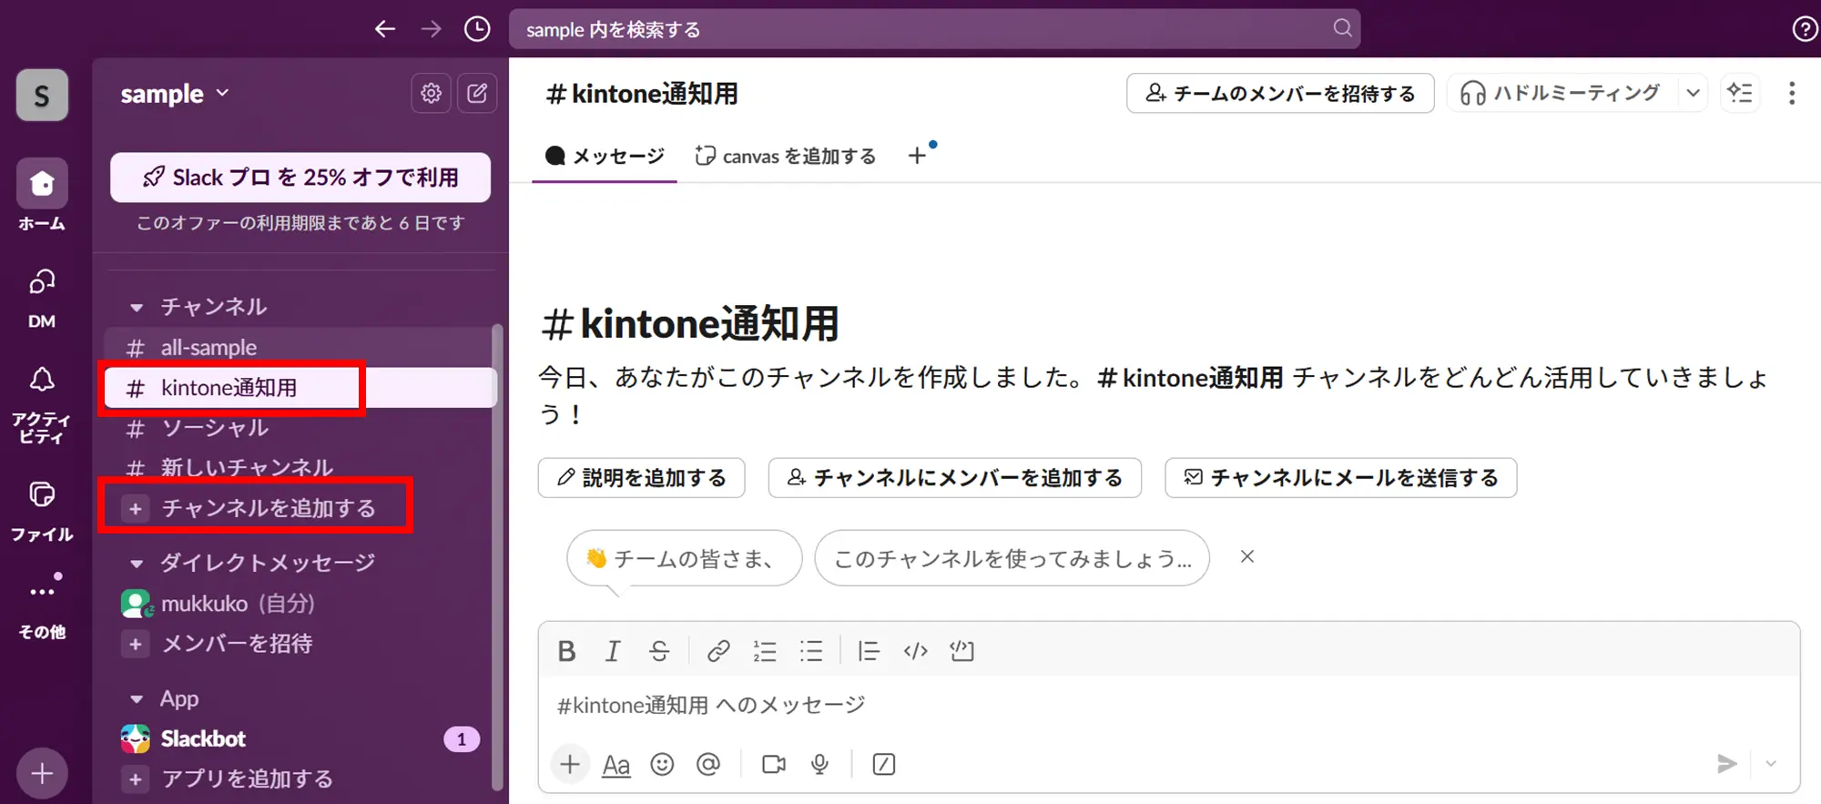Record a video clip with camera icon
This screenshot has width=1821, height=804.
(773, 764)
